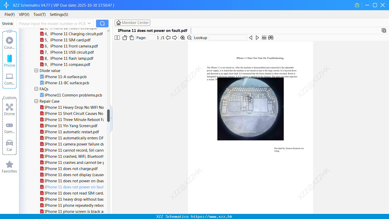Click the Shrink button
Viewport: 389px width, 219px height.
7,23
